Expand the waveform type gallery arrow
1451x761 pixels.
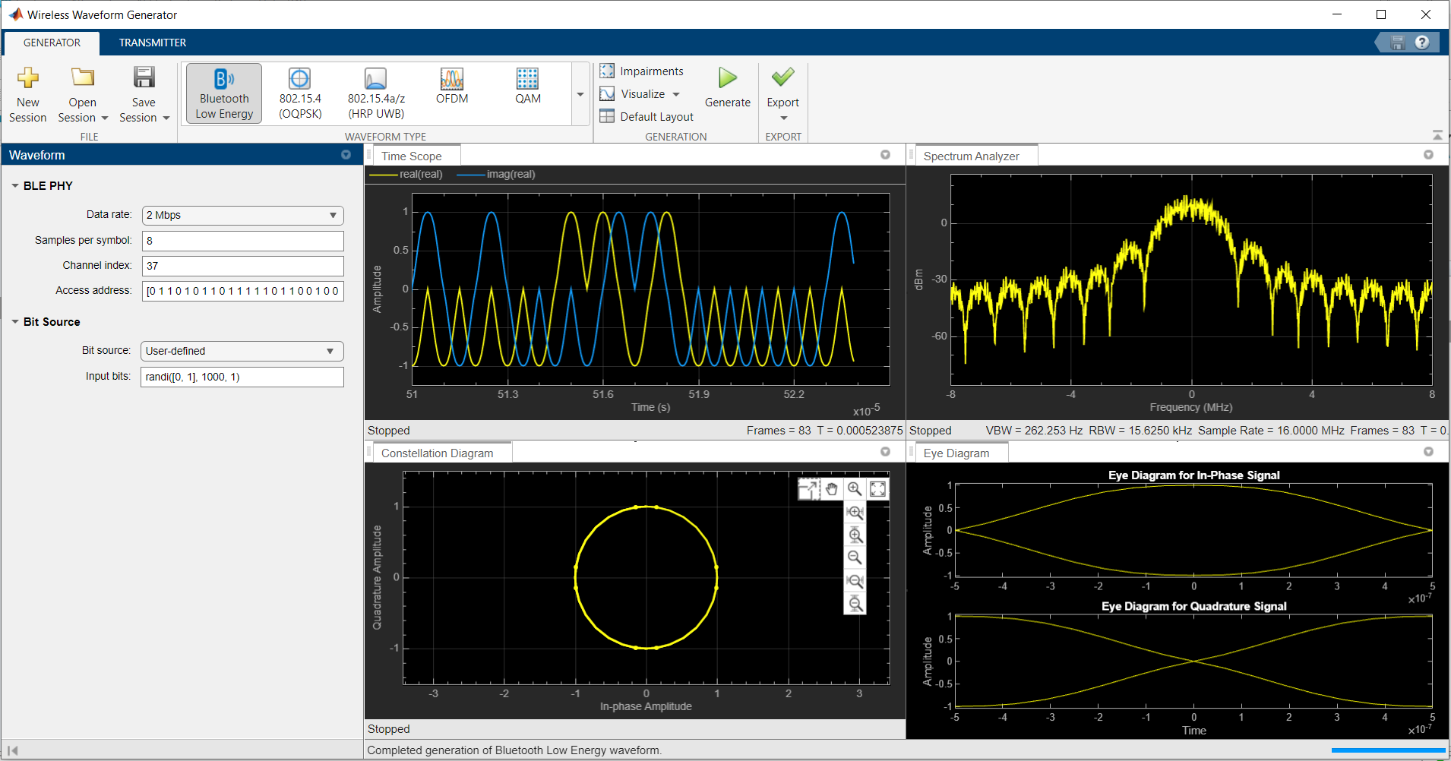coord(580,95)
